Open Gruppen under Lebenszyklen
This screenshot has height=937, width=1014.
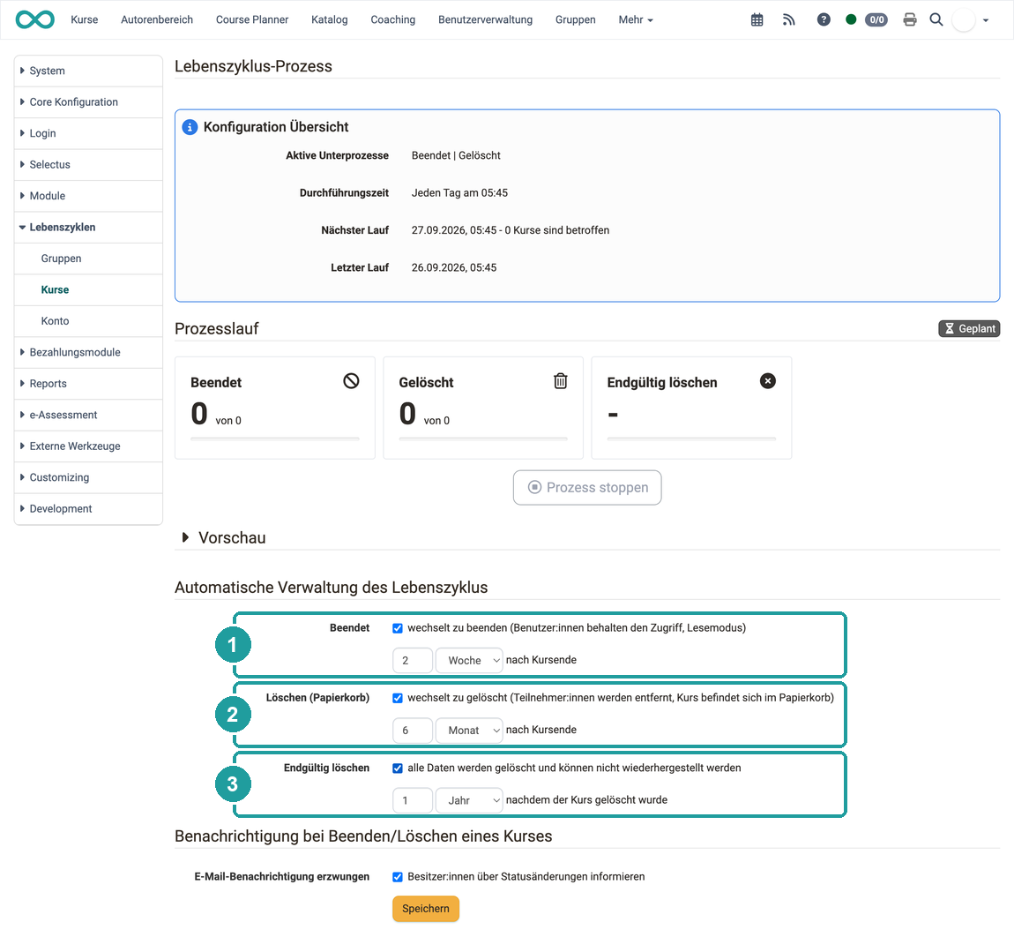[x=88, y=259]
